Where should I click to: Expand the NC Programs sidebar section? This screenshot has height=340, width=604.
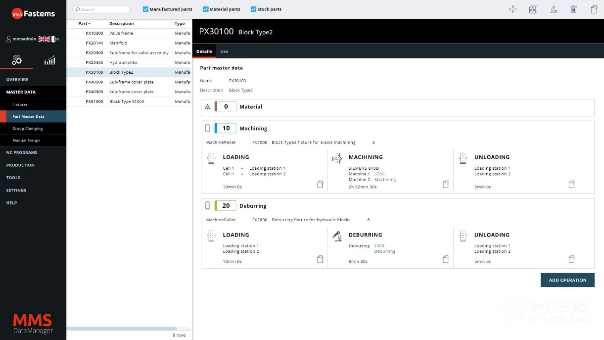(x=22, y=152)
